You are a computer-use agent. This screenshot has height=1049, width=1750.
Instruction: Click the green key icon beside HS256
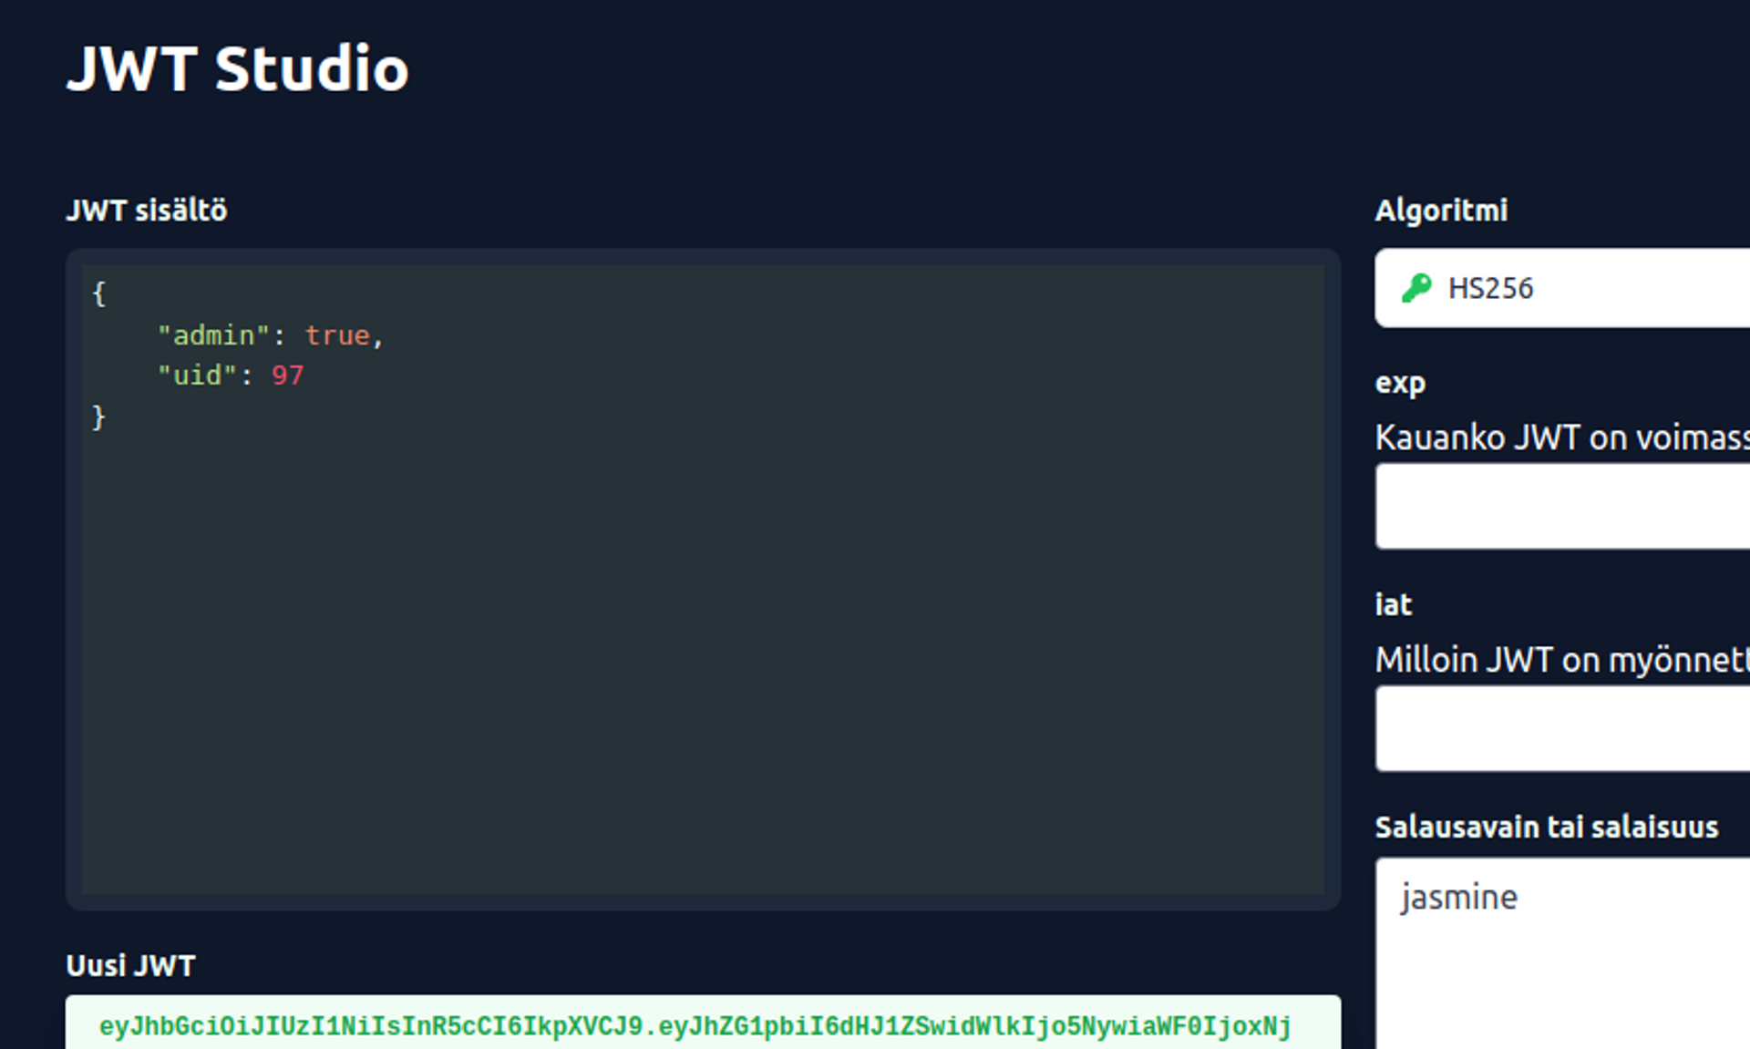coord(1415,288)
